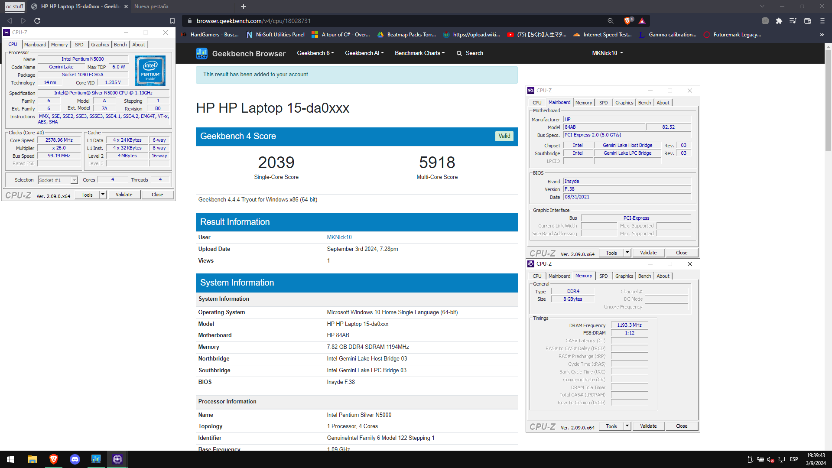
Task: Open the MKNick10 account dropdown
Action: 608,53
